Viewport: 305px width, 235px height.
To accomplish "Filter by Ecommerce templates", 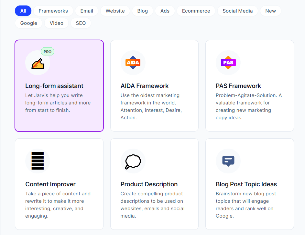I will [x=196, y=11].
